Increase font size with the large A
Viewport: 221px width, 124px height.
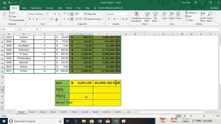click(x=55, y=14)
